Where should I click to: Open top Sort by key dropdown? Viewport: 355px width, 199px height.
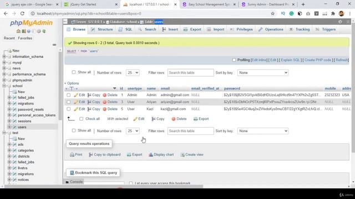coord(263,72)
